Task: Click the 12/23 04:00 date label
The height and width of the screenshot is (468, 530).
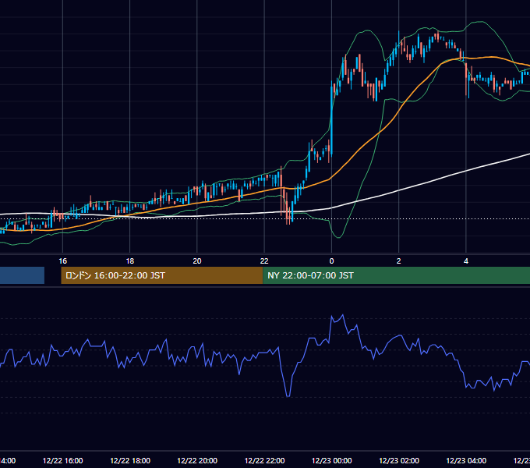Action: point(466,460)
